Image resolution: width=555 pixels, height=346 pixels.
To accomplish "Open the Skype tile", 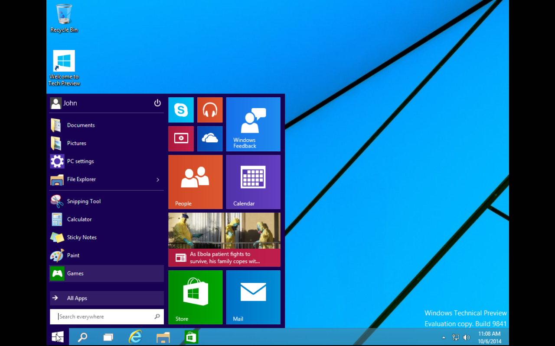I will pos(181,110).
